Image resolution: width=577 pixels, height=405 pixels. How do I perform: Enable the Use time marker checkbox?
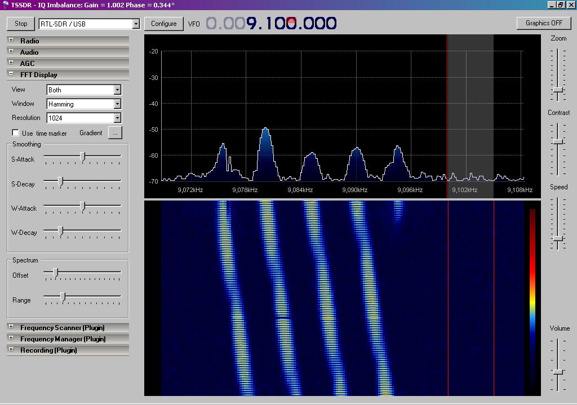(x=15, y=133)
